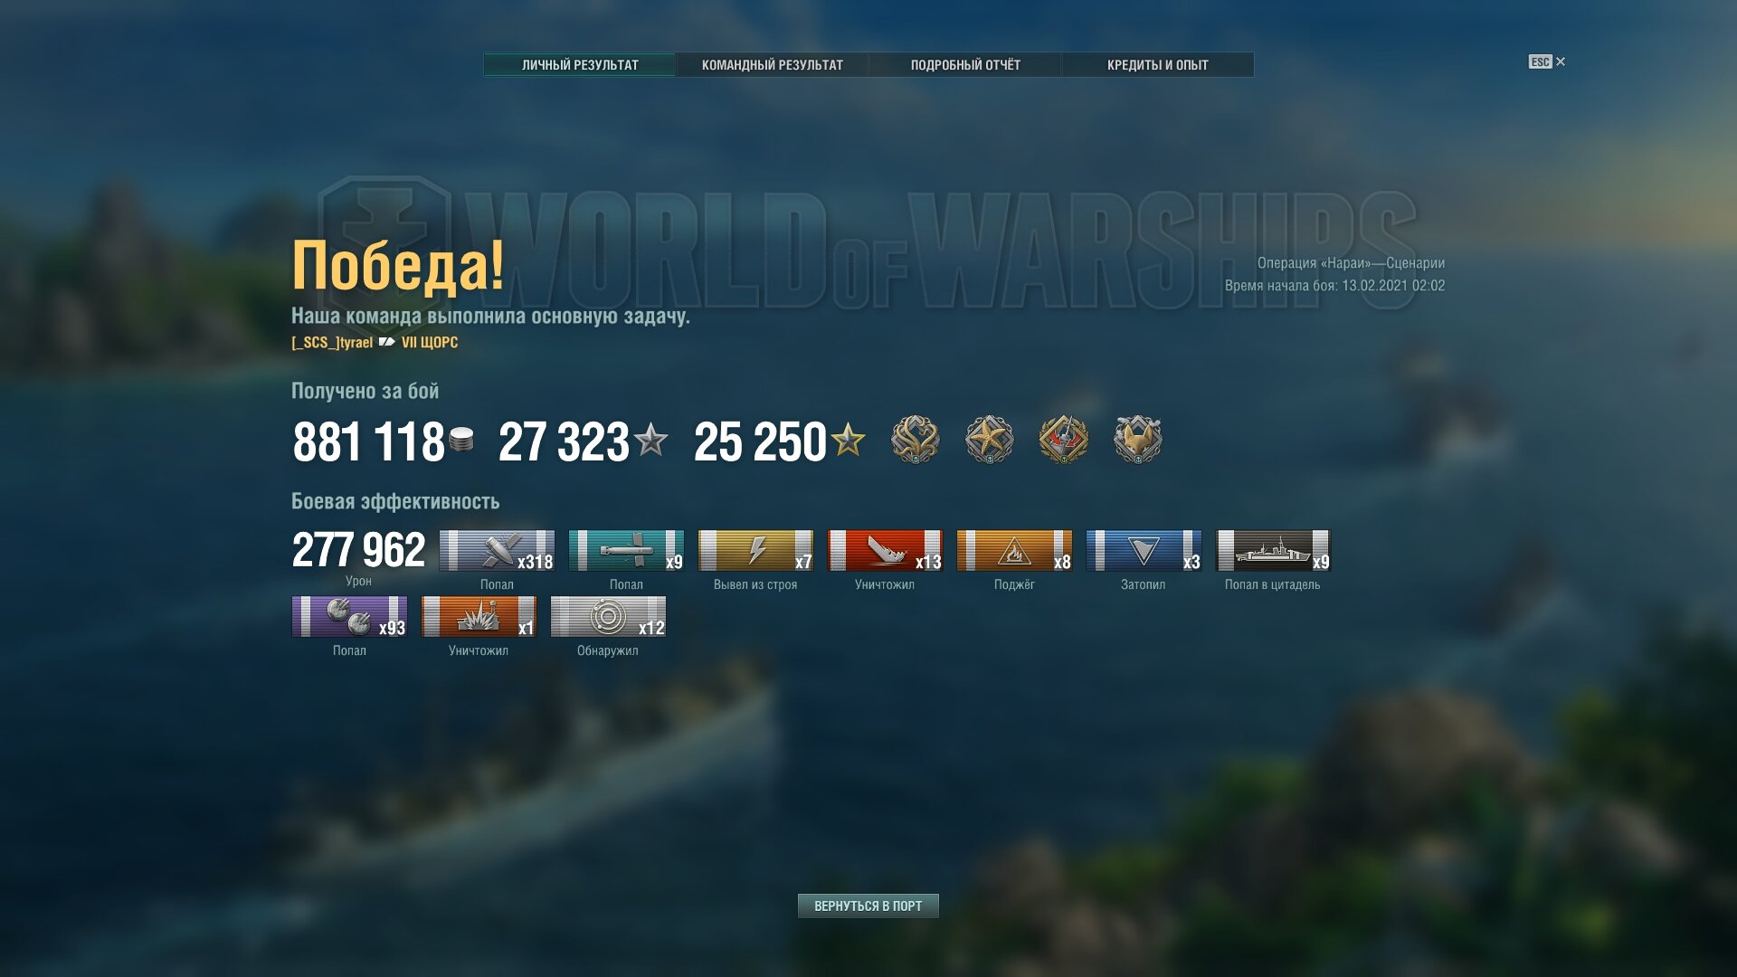Click the silver credits coin icon

point(461,441)
